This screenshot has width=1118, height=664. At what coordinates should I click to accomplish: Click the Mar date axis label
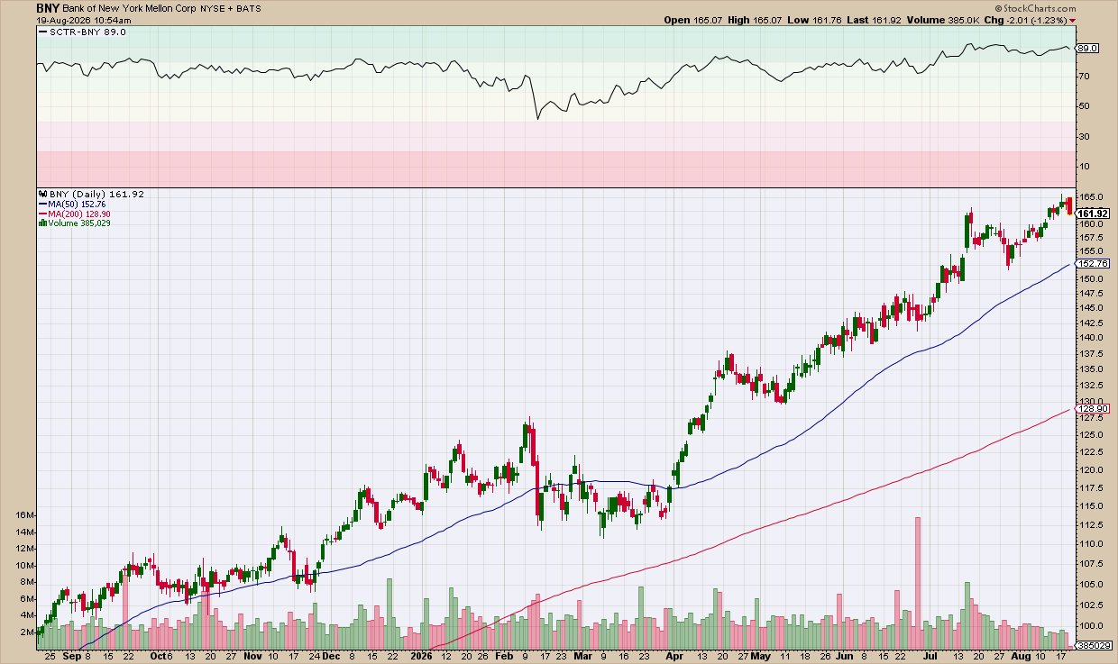(582, 658)
